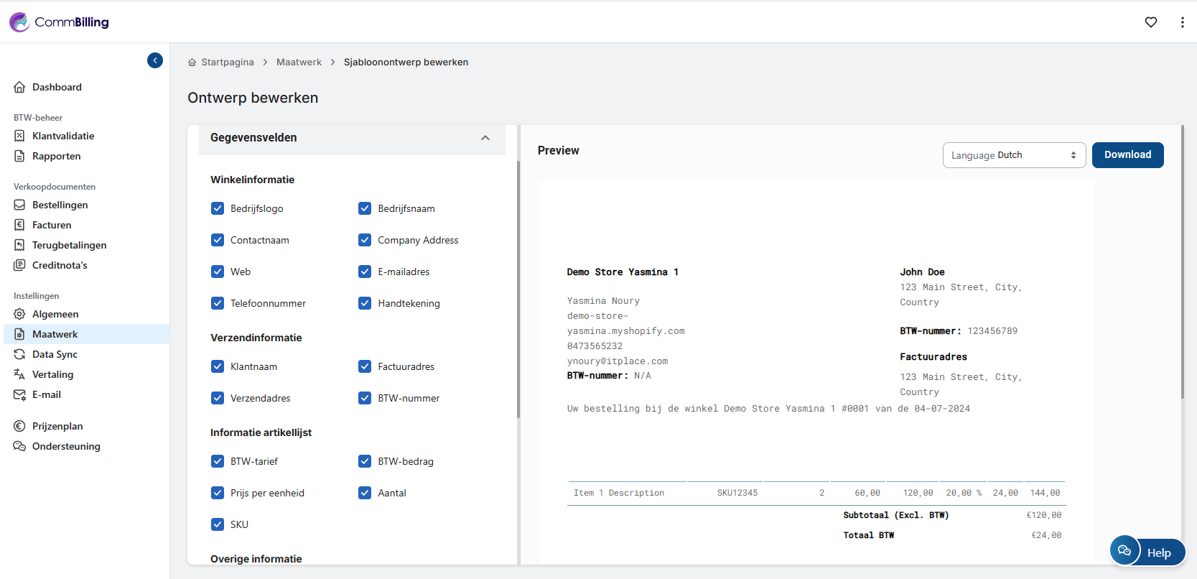The height and width of the screenshot is (579, 1197).
Task: Collapse the Gegevensvelden section chevron
Action: (485, 138)
